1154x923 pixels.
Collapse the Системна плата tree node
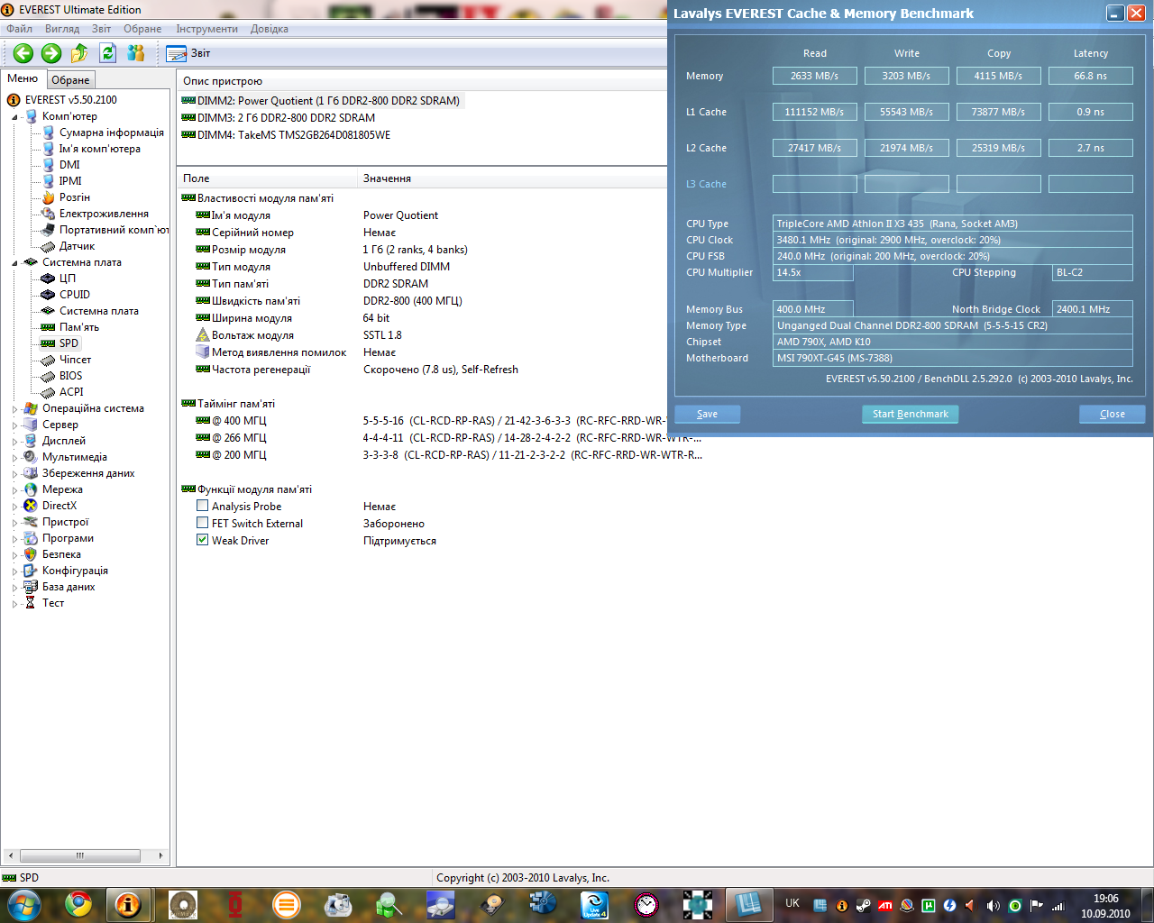pyautogui.click(x=14, y=263)
